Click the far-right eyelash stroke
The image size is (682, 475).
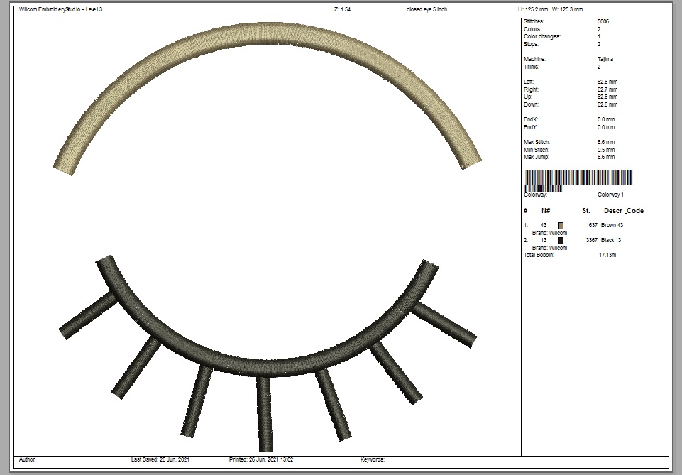444,324
